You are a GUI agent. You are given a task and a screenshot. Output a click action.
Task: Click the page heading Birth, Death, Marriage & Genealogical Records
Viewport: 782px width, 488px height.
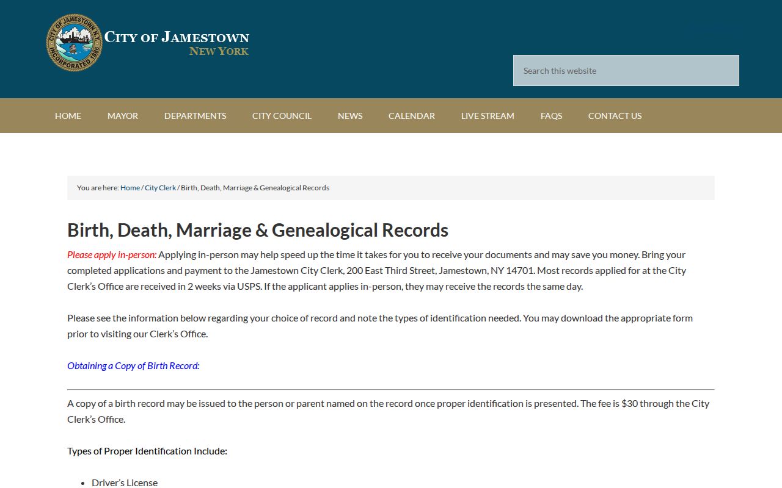coord(258,230)
